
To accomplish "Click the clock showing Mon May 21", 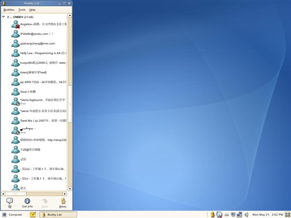I will [x=268, y=215].
